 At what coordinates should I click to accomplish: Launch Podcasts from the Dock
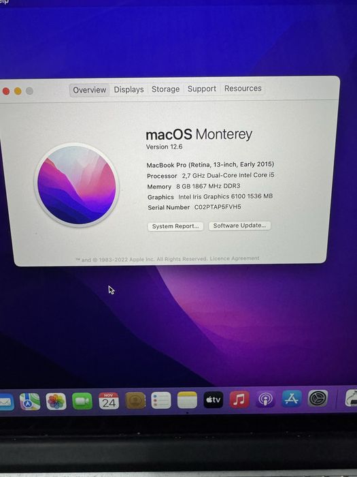coord(265,399)
